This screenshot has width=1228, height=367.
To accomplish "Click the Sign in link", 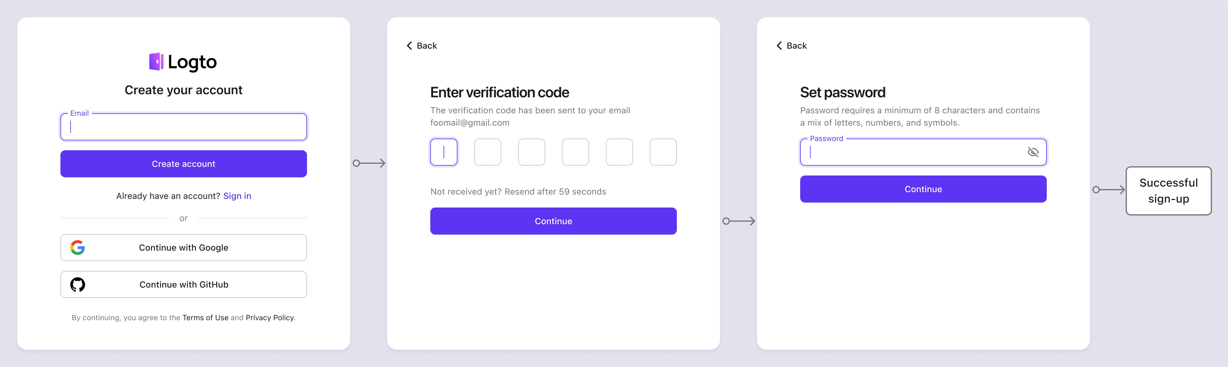I will (237, 196).
